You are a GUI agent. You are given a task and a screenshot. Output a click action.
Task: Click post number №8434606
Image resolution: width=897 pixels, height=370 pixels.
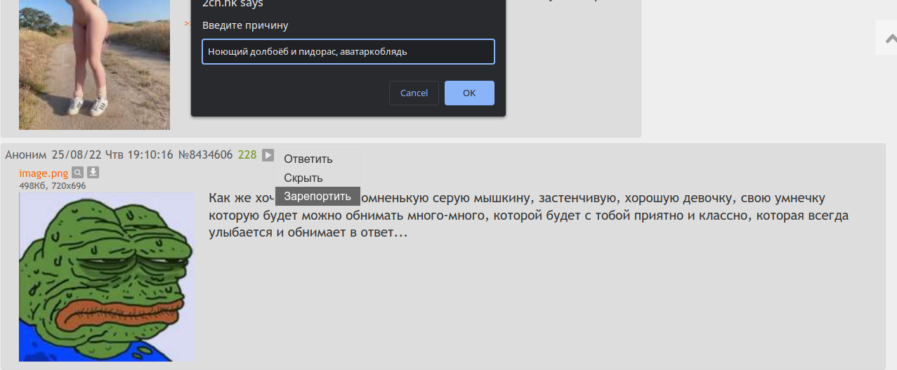point(205,154)
